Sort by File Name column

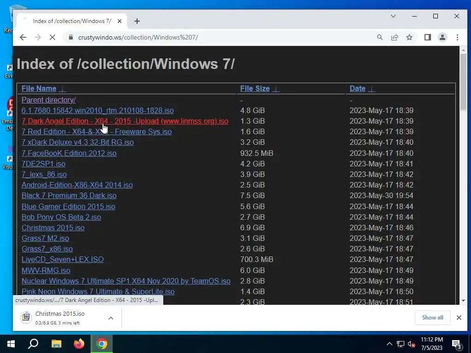pos(39,89)
